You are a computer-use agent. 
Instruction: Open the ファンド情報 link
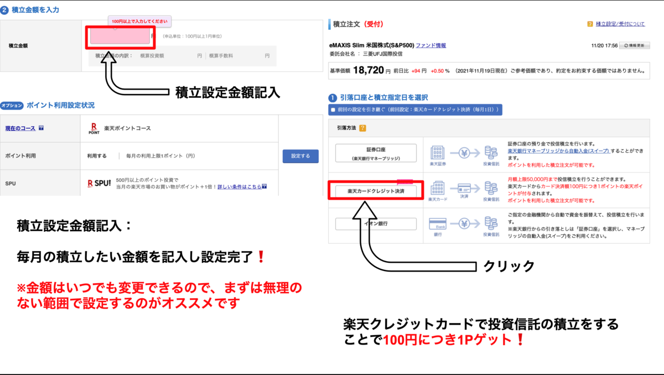pos(430,45)
